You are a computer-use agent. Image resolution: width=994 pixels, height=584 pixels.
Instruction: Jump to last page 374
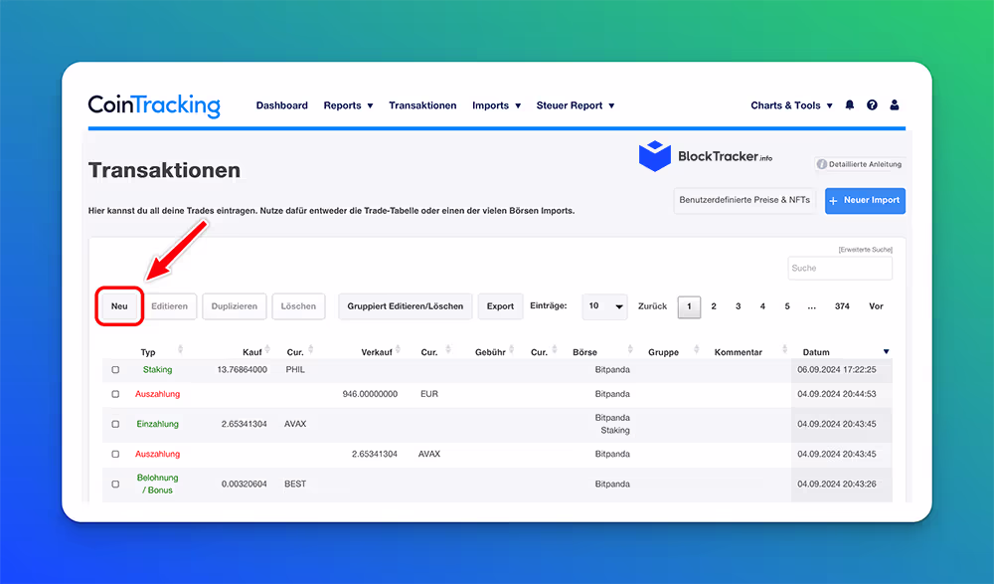tap(842, 306)
